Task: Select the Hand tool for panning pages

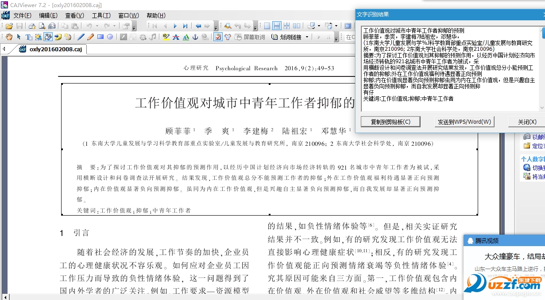Action: click(9, 37)
